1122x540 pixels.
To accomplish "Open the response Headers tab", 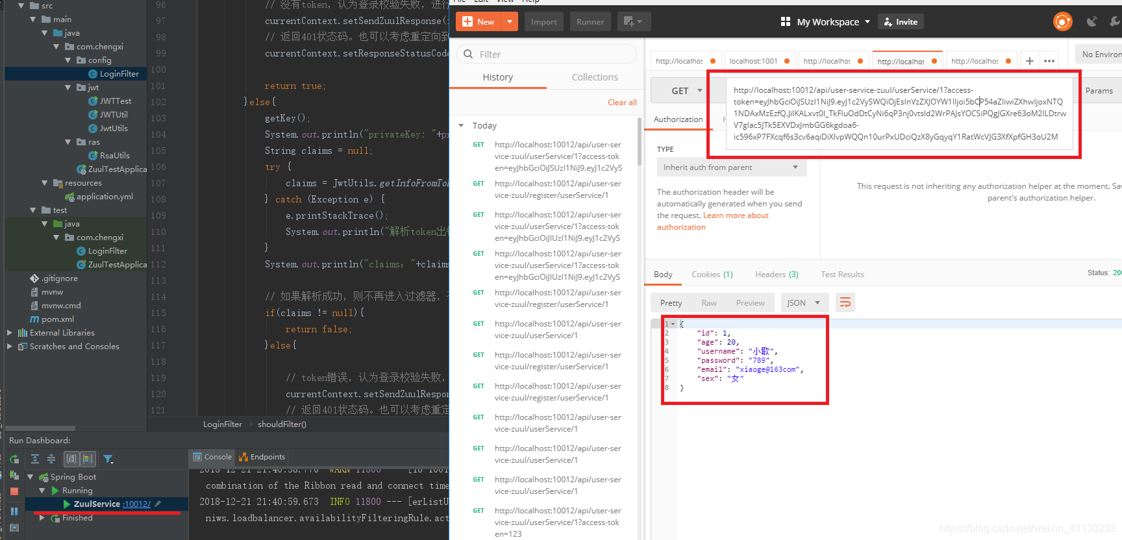I will point(777,275).
